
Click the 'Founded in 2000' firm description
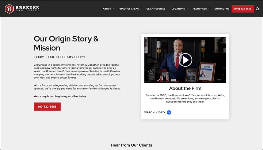tap(185, 98)
